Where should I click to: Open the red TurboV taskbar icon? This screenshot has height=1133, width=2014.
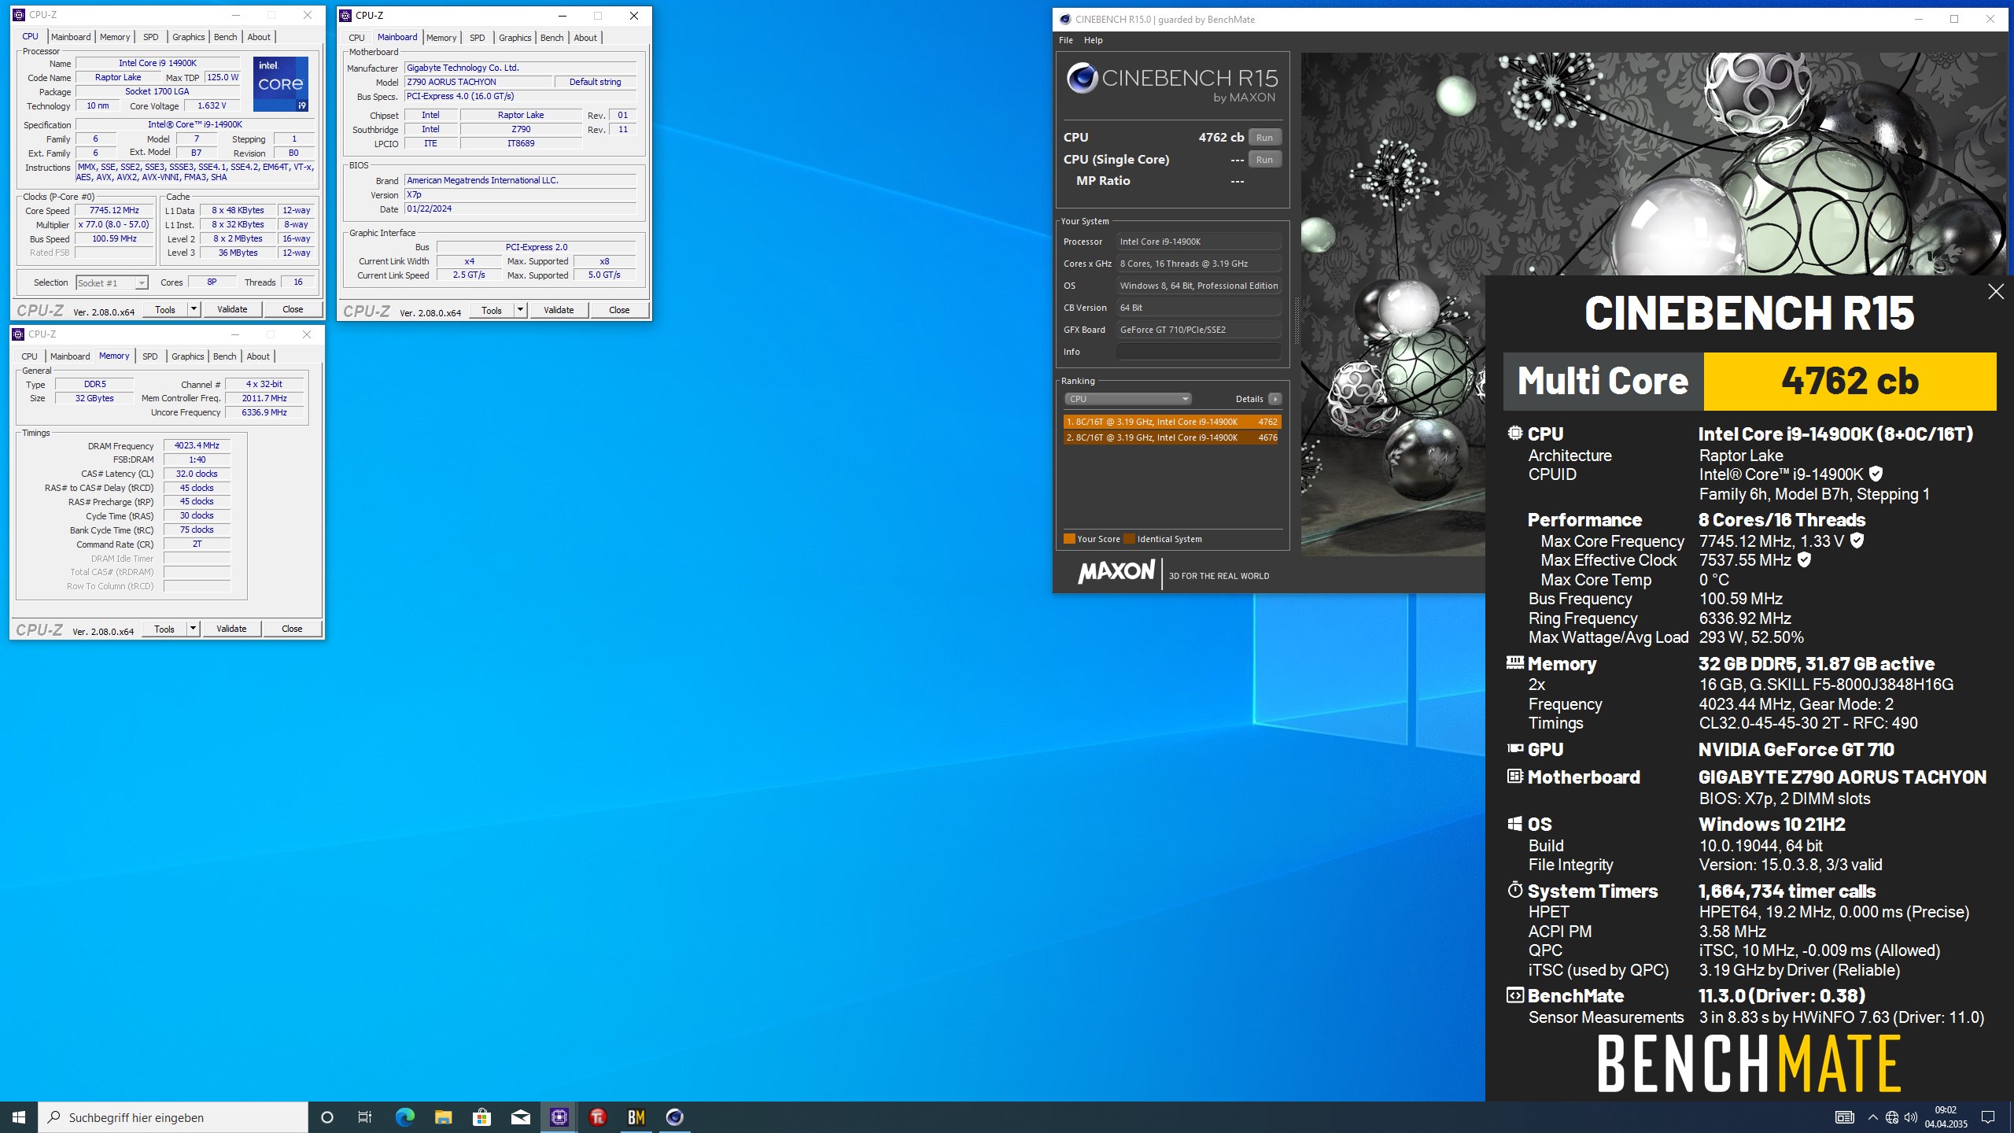(597, 1116)
